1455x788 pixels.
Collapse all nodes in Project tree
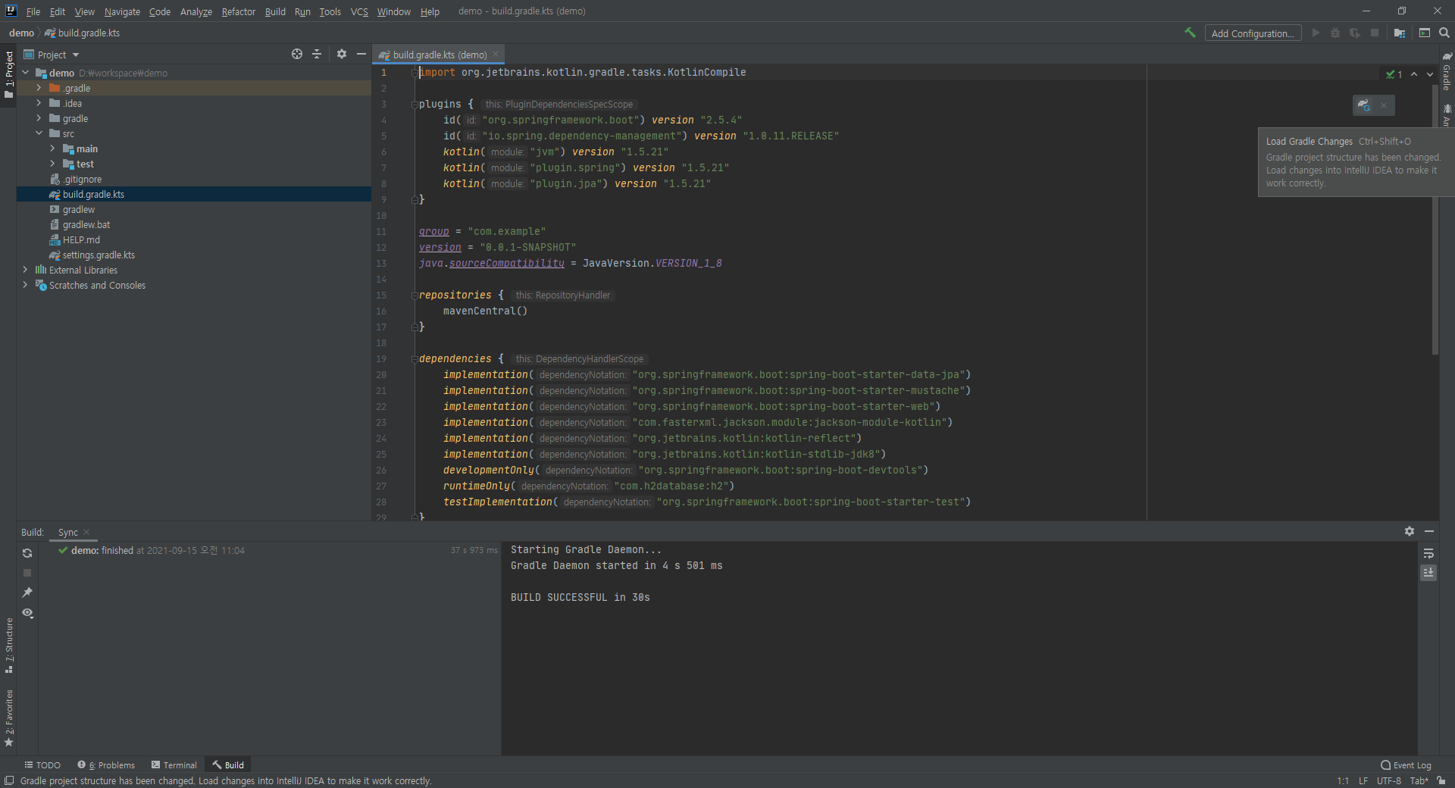pos(317,54)
